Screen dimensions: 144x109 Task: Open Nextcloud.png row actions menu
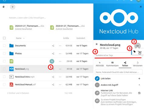(x=60, y=69)
